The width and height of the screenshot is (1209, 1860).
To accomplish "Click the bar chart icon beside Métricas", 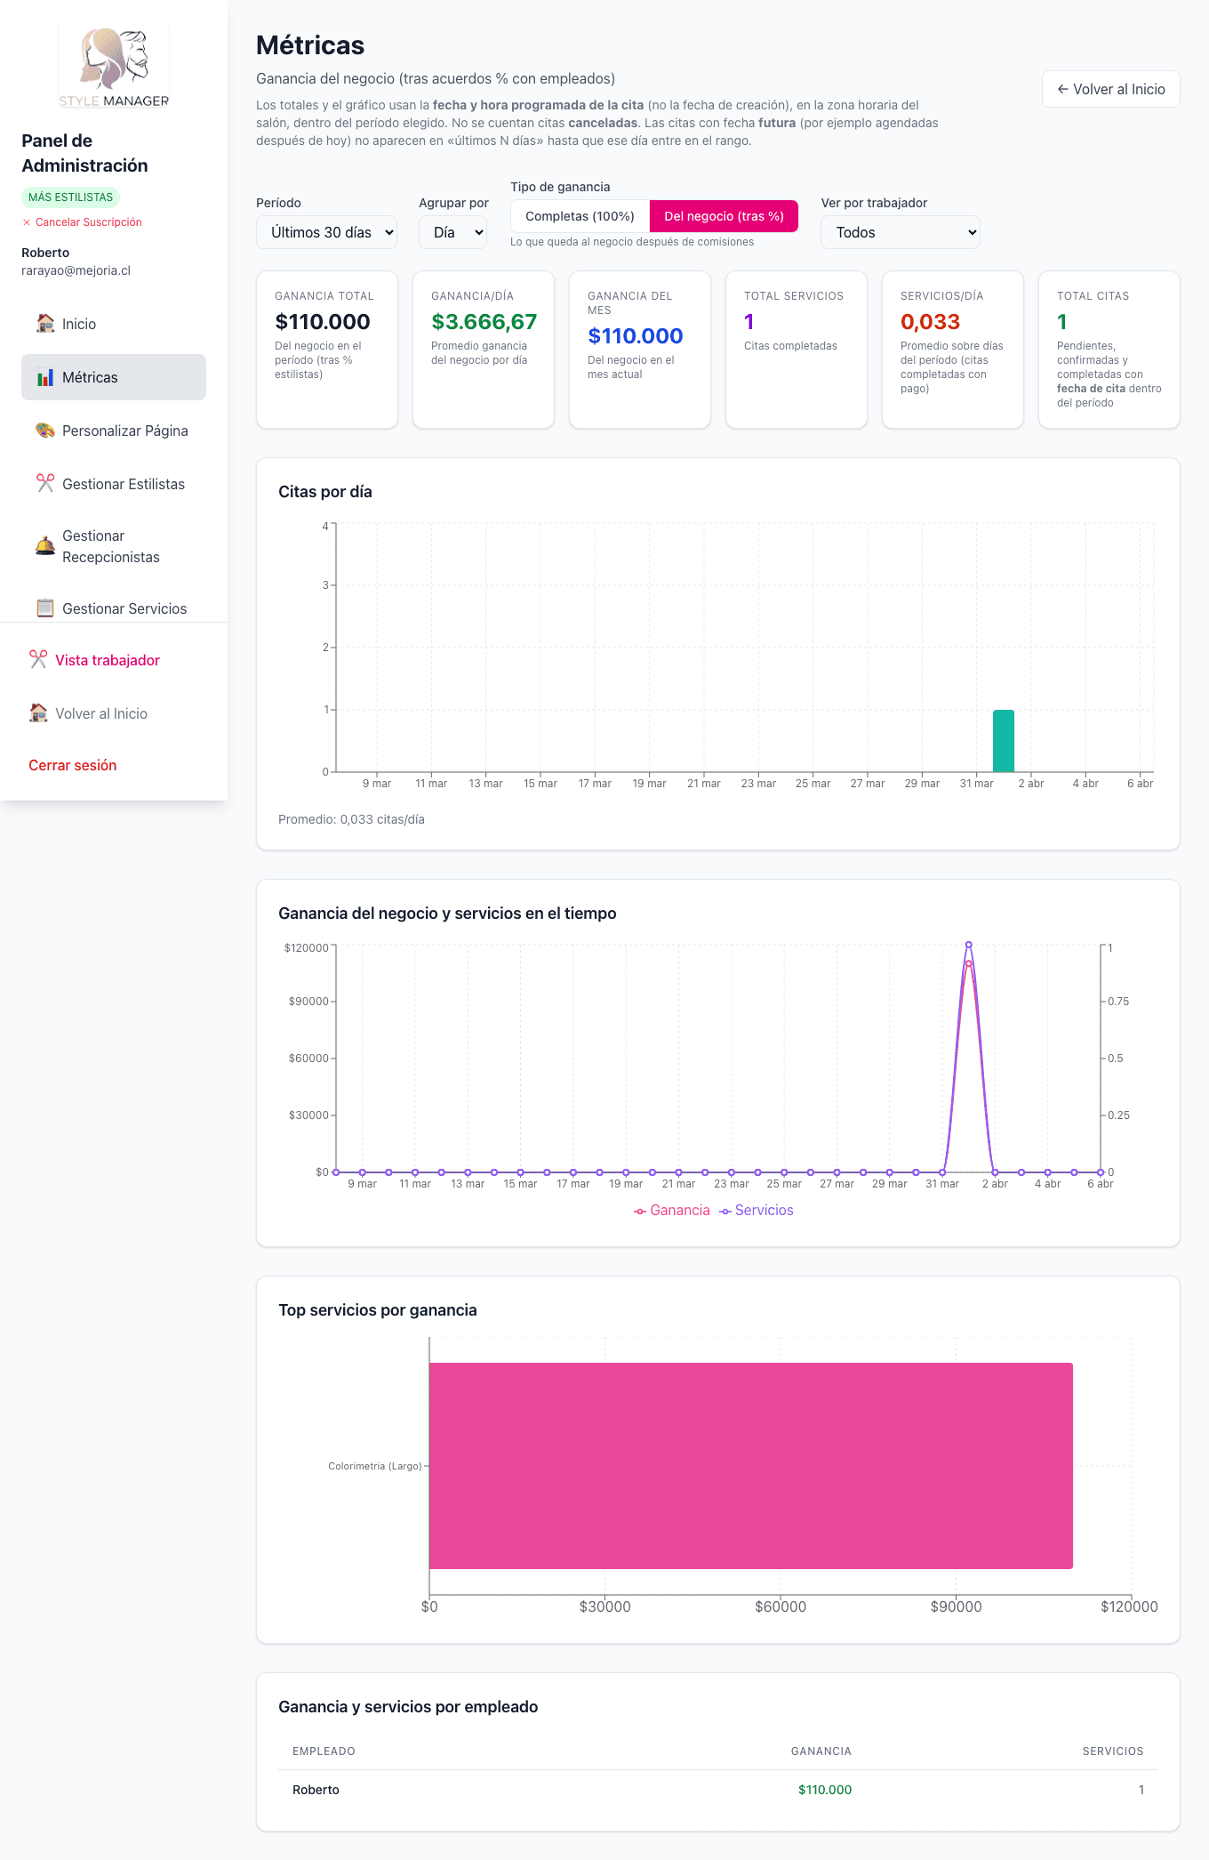I will [45, 377].
